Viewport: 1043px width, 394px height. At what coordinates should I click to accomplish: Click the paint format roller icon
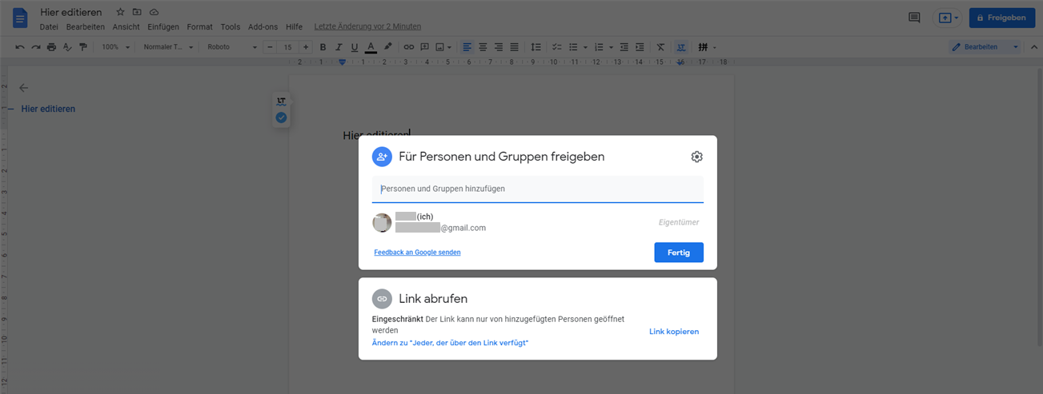(82, 47)
